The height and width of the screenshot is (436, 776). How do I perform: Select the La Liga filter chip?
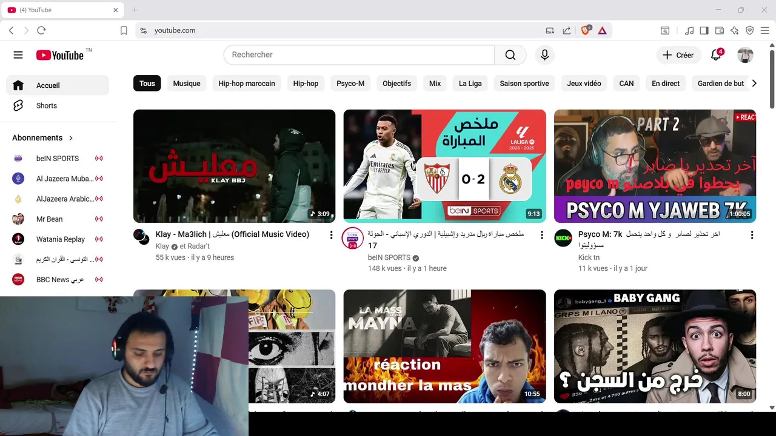pos(470,84)
